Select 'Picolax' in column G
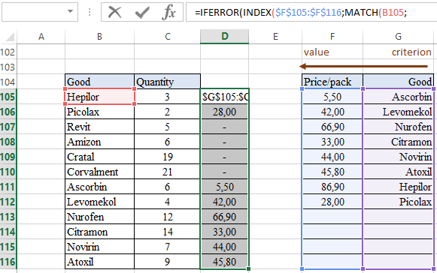437x273 pixels. coord(398,202)
